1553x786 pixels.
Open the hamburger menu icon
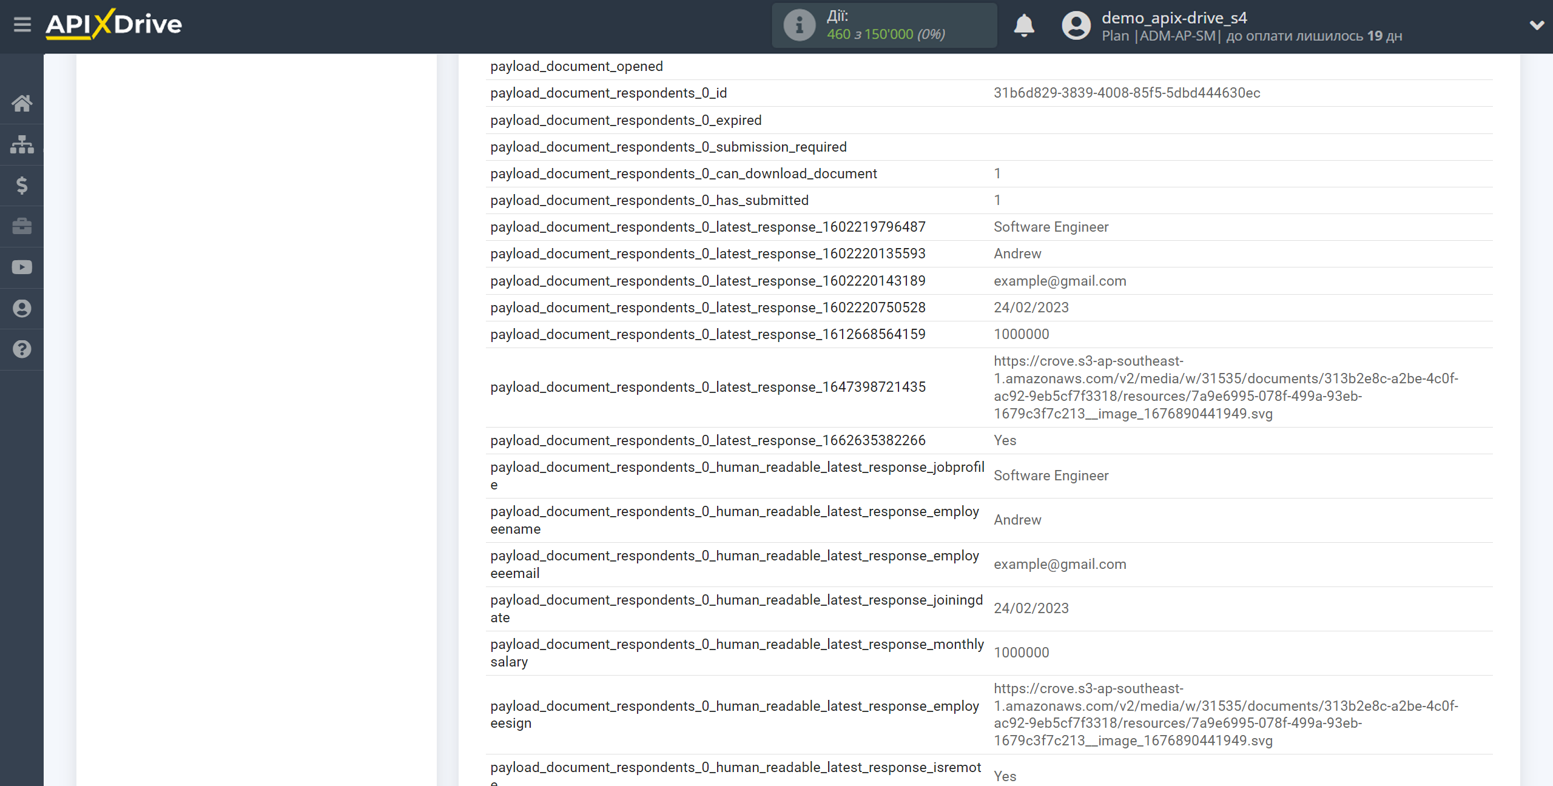click(x=22, y=25)
